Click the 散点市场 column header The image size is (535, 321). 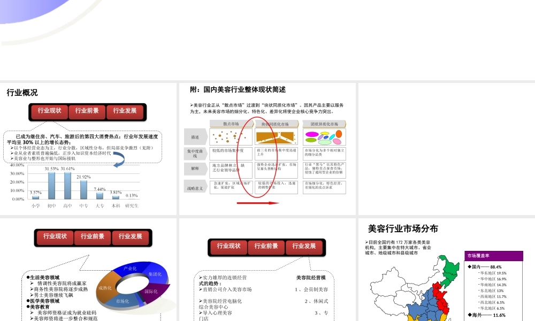click(x=231, y=124)
